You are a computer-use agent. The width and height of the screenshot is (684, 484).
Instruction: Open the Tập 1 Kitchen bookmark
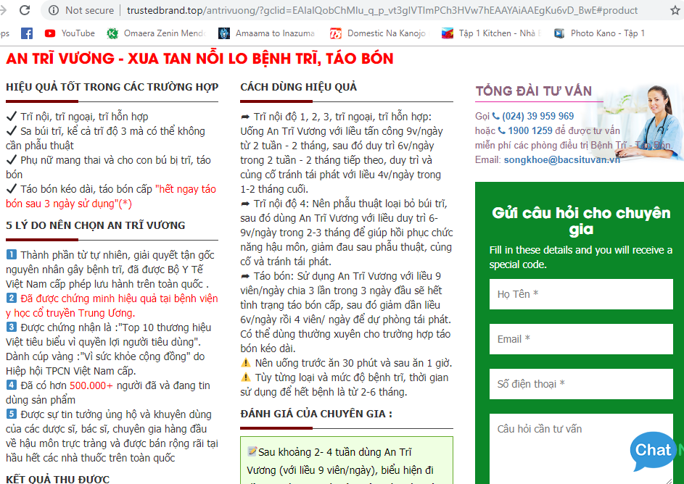[x=491, y=33]
